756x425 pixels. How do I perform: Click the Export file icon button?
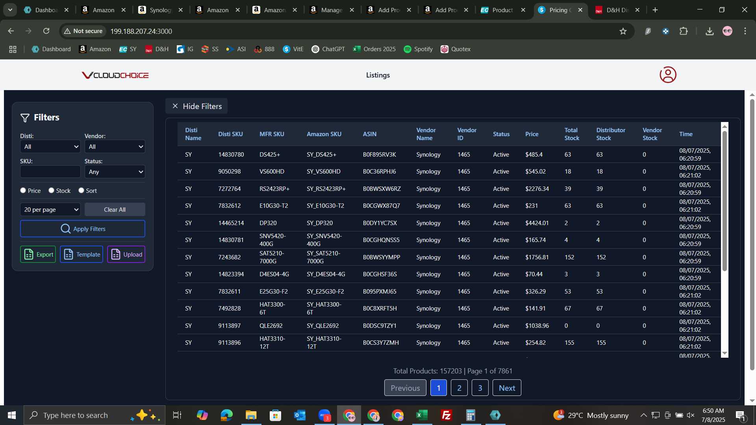coord(38,254)
